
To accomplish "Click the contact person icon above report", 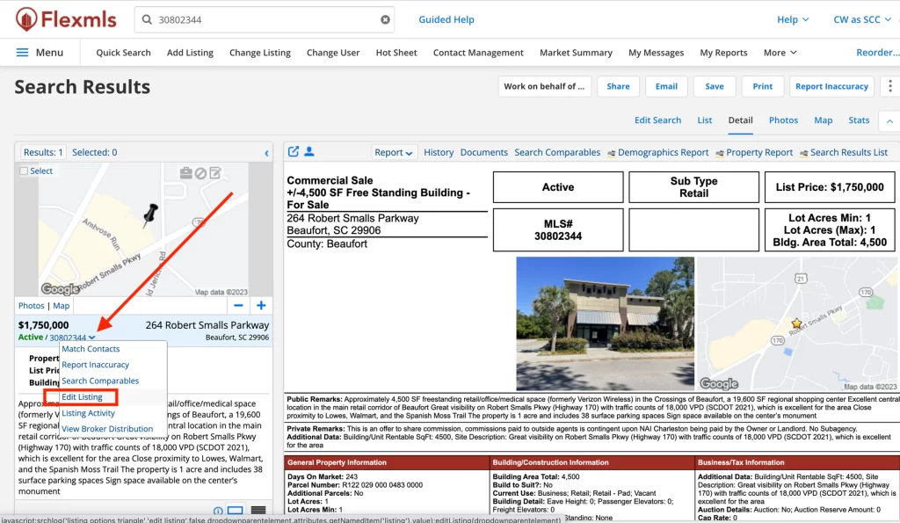I will 308,151.
